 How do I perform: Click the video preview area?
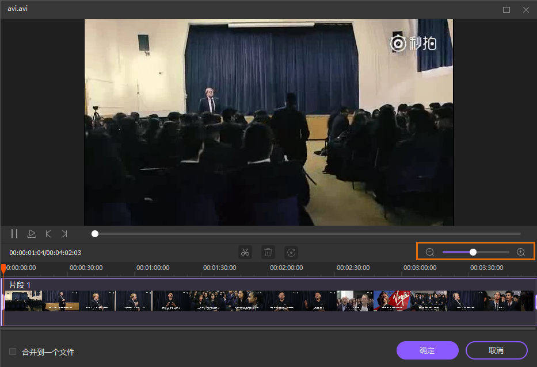269,122
